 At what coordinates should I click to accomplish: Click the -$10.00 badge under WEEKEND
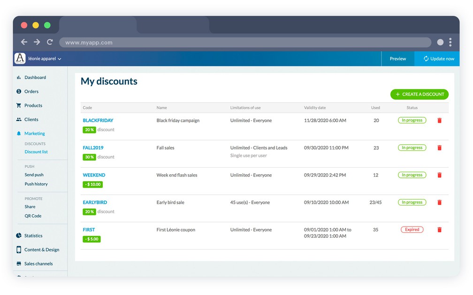point(93,184)
